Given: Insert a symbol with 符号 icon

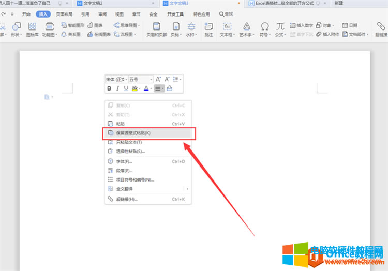Looking at the screenshot, I should (264, 29).
